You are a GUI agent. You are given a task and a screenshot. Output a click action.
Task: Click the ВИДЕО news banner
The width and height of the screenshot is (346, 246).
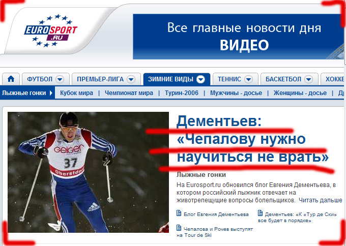pyautogui.click(x=238, y=37)
